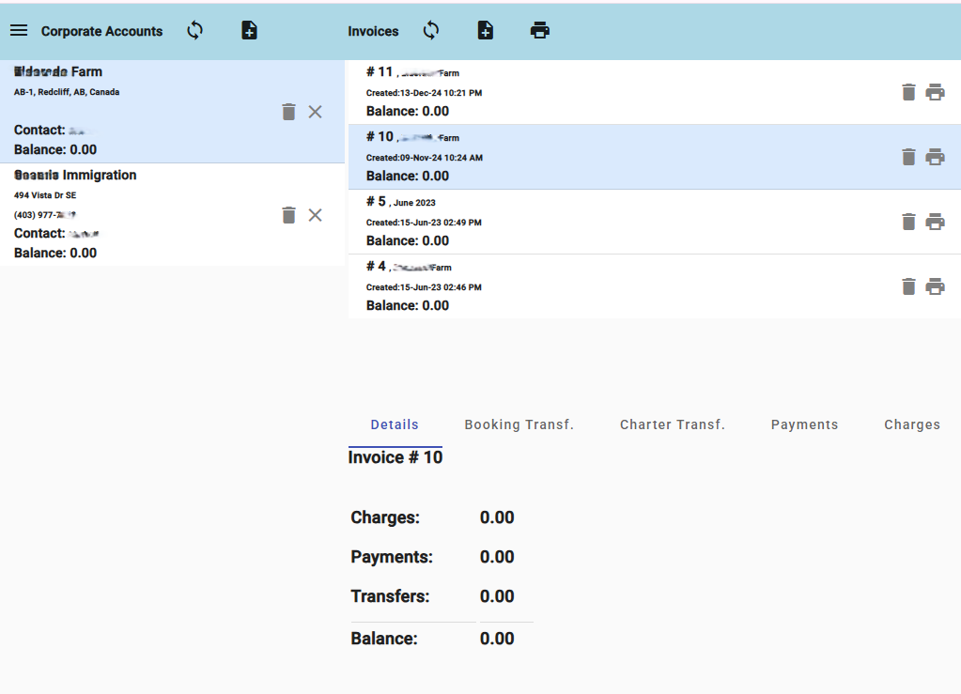Click the Charges: 0.00 value
The width and height of the screenshot is (961, 694).
pos(497,517)
